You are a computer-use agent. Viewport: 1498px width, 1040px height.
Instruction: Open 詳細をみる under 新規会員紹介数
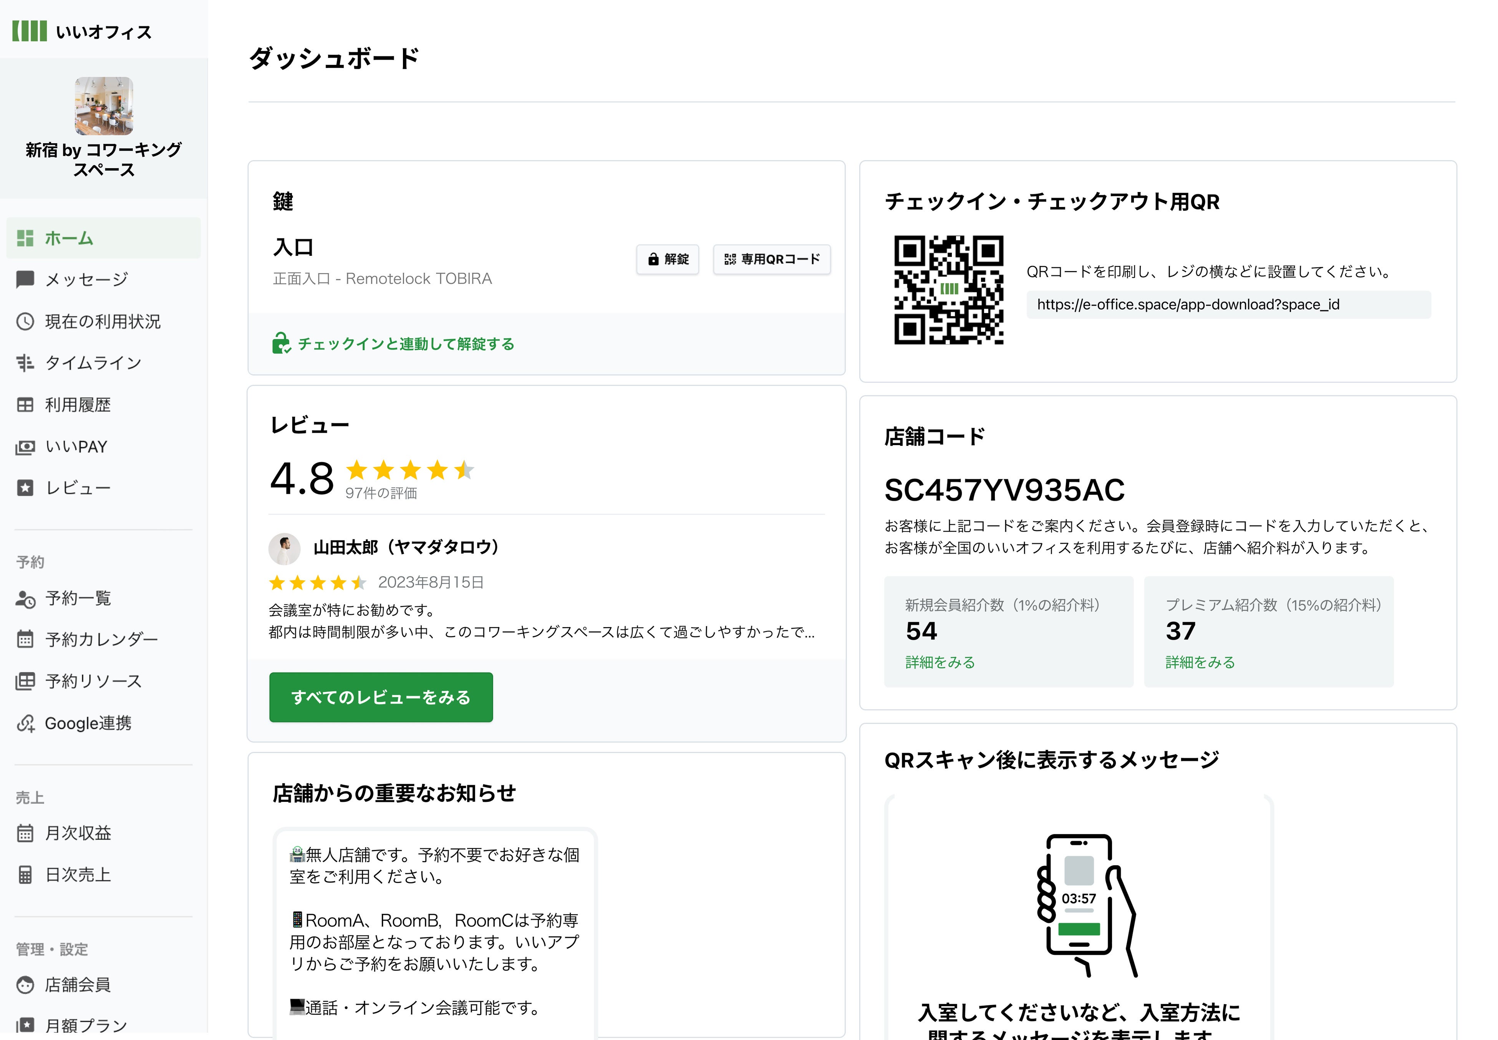pyautogui.click(x=940, y=662)
